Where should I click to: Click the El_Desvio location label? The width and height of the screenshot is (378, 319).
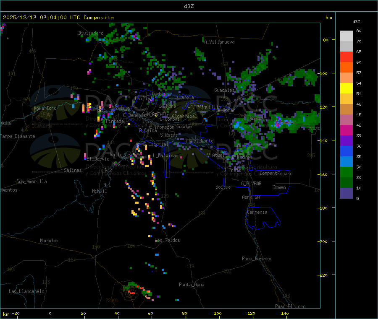[x=98, y=159]
